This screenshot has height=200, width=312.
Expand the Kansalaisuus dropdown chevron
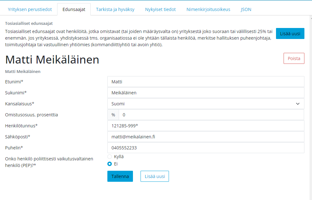click(298, 104)
